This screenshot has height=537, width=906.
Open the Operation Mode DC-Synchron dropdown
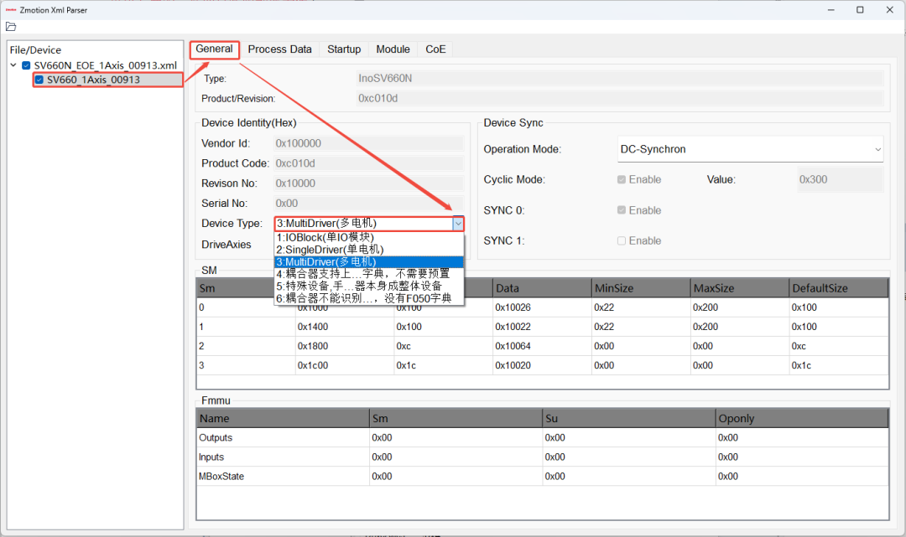750,149
